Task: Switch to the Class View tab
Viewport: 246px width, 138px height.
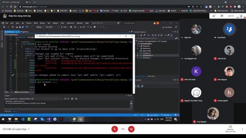Action: [151, 76]
